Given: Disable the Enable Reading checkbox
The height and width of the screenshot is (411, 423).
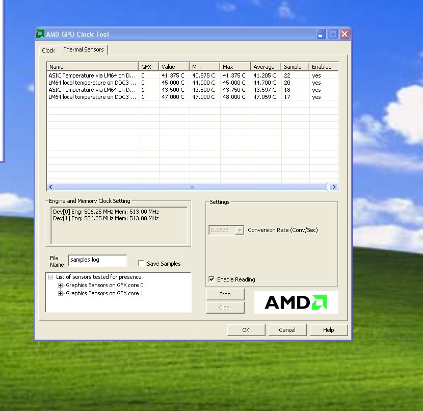Looking at the screenshot, I should coord(211,279).
